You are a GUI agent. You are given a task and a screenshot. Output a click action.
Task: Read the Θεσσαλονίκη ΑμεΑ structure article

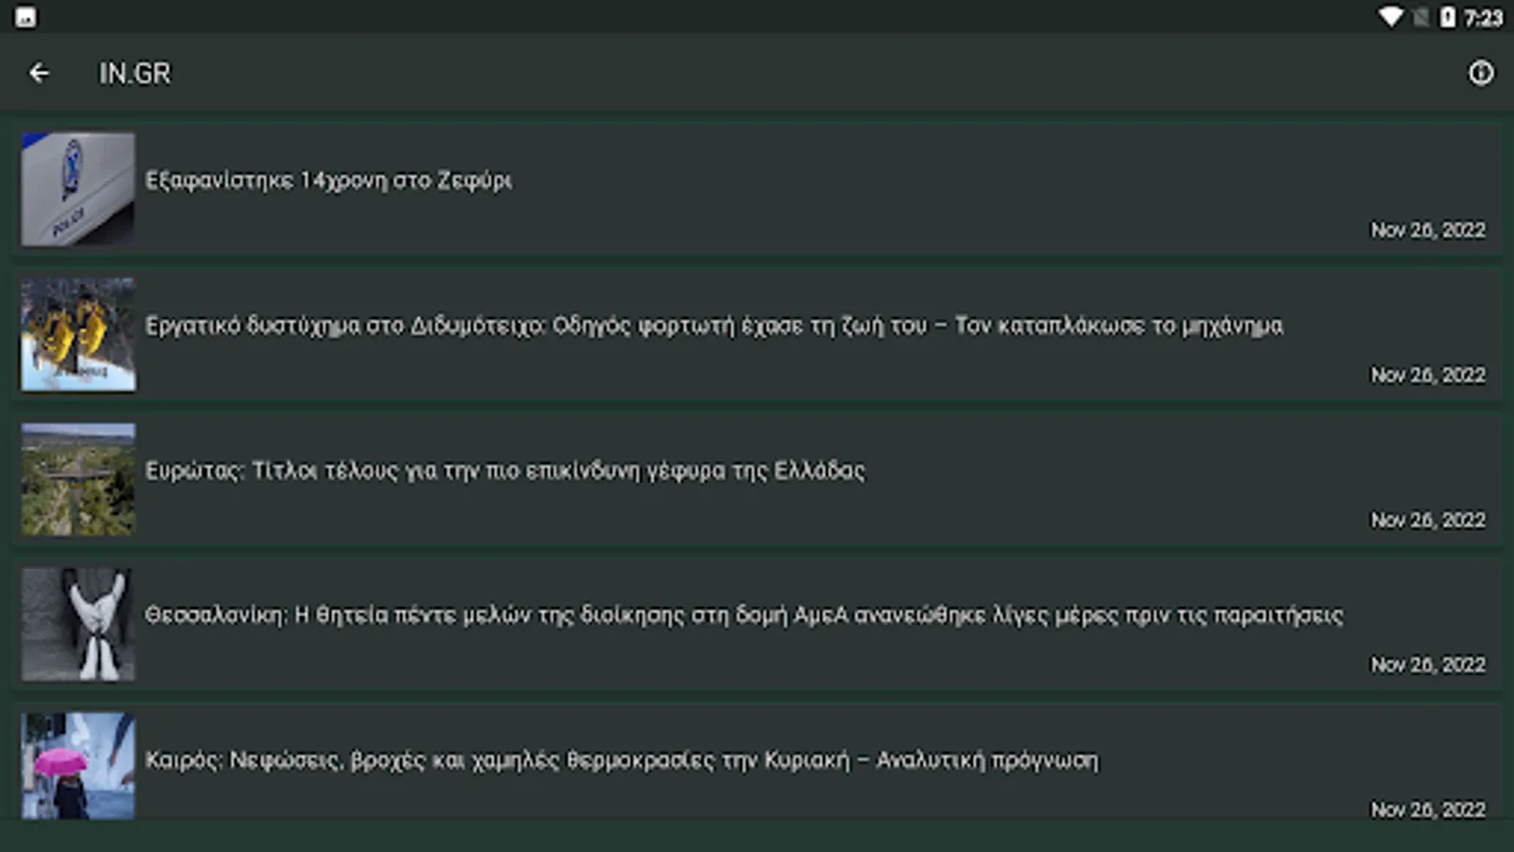(x=744, y=615)
